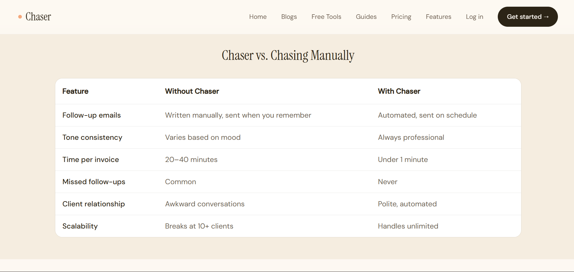Go to Blogs page
574x272 pixels.
pos(289,17)
